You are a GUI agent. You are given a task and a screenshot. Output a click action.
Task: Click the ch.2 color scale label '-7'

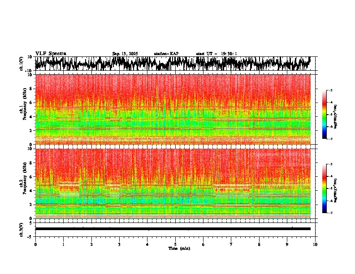pos(330,213)
